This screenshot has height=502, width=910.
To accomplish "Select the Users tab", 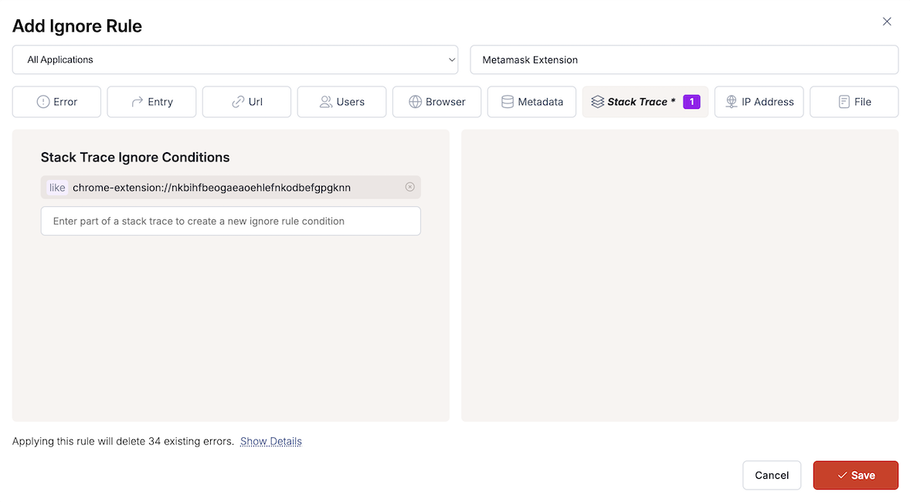I will (x=342, y=102).
